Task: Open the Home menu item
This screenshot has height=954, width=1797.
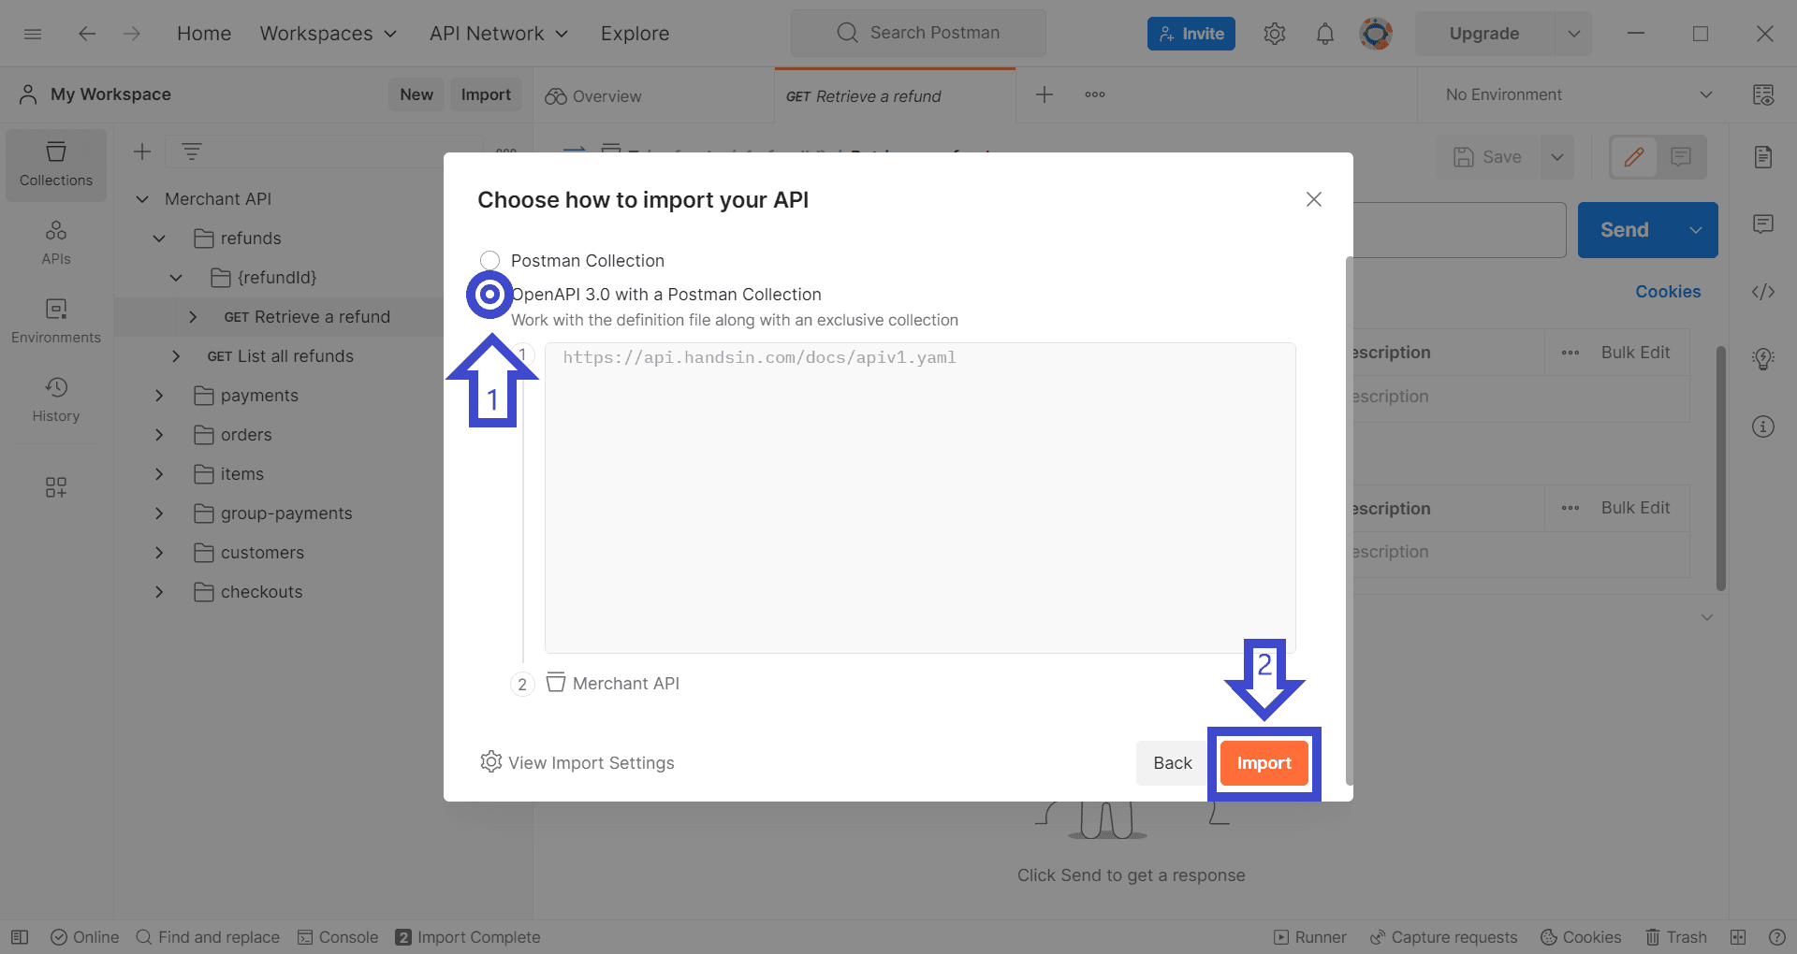Action: pos(204,34)
